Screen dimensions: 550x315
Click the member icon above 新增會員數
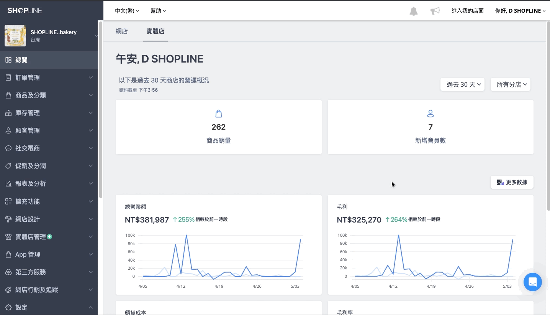click(431, 114)
